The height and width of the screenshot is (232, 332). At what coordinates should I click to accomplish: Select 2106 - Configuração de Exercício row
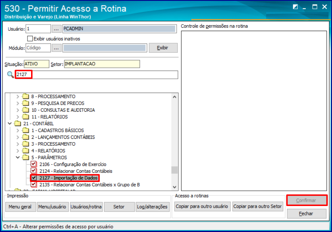73,164
